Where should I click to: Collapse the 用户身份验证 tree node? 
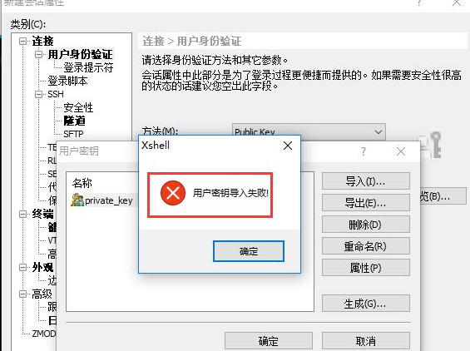click(x=38, y=54)
